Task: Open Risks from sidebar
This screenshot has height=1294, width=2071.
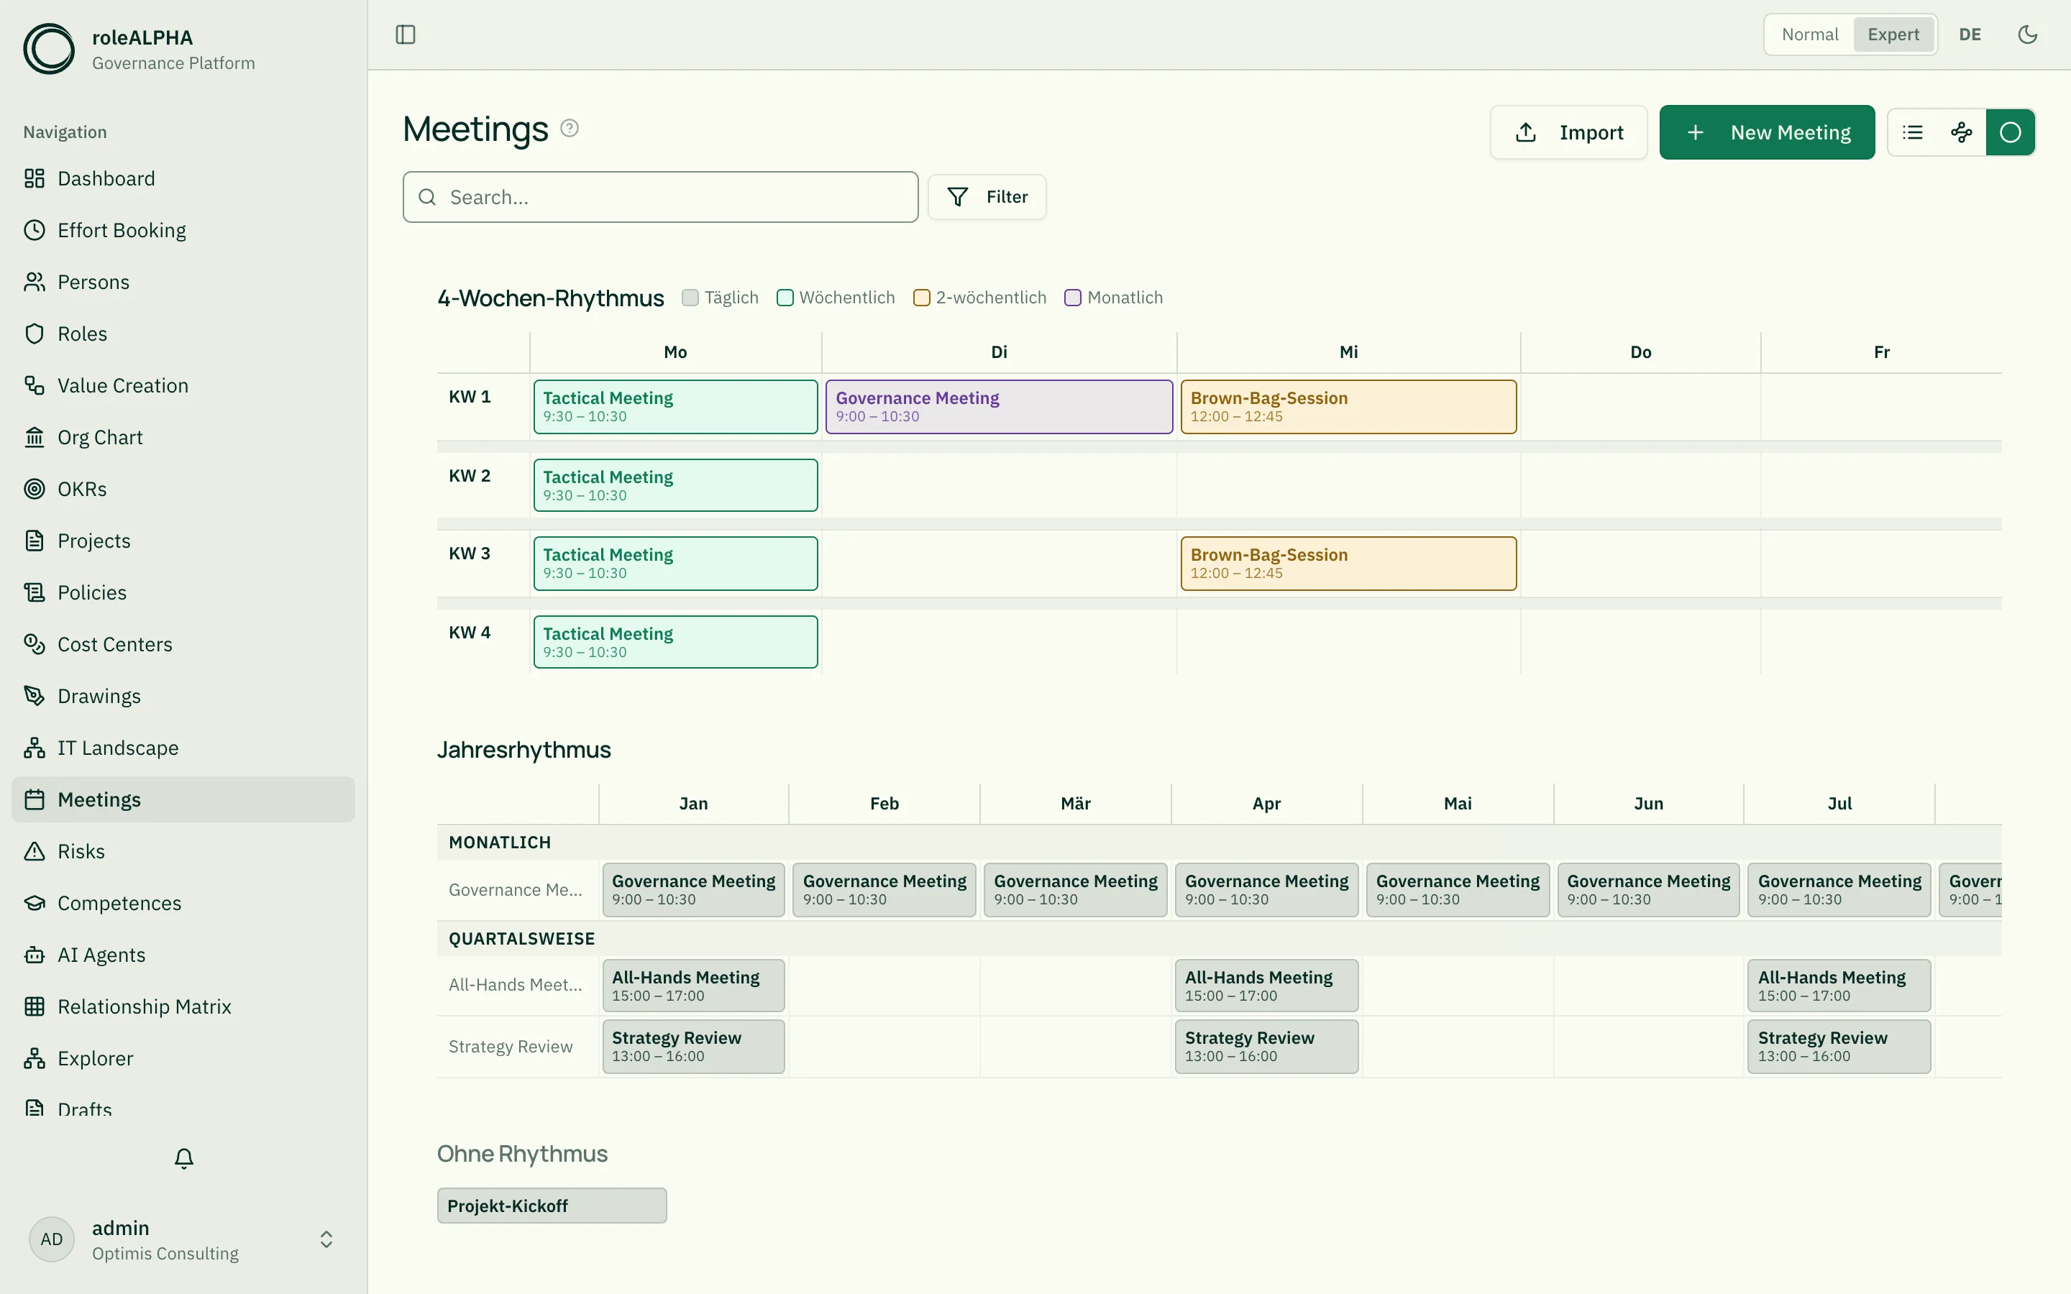Action: point(183,850)
